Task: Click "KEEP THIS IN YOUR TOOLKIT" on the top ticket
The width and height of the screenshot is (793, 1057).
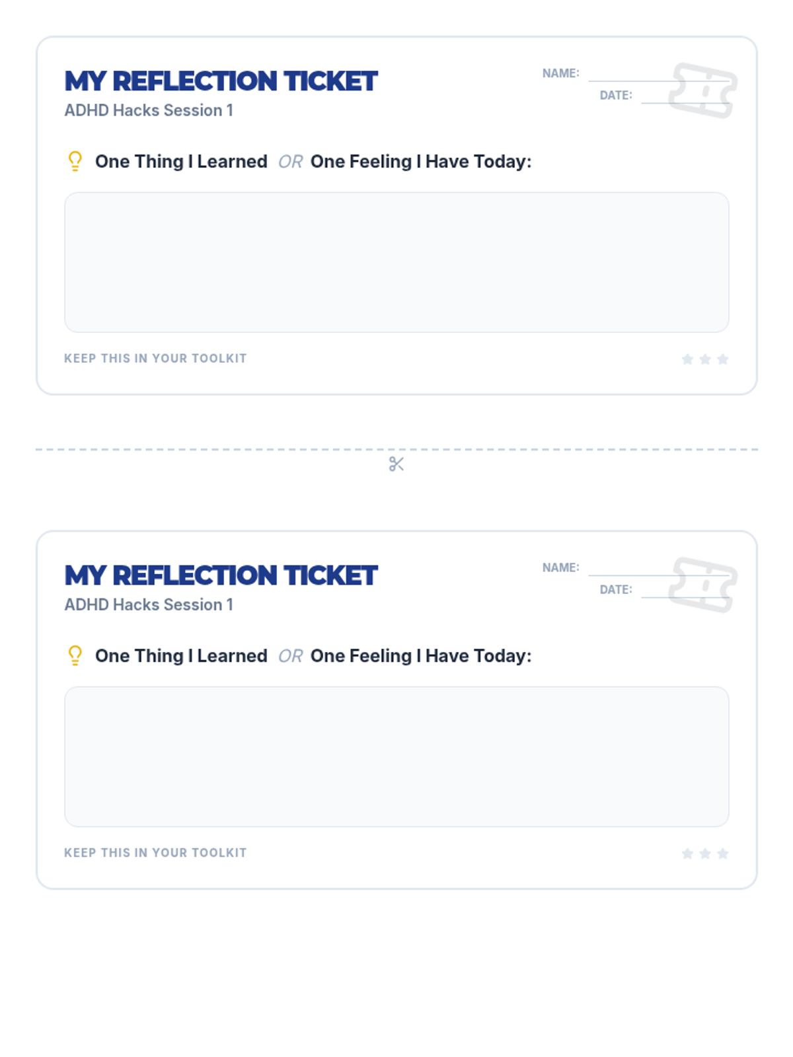Action: (x=155, y=359)
